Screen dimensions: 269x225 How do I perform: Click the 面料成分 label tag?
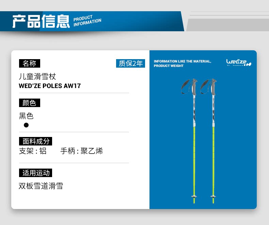pyautogui.click(x=35, y=141)
